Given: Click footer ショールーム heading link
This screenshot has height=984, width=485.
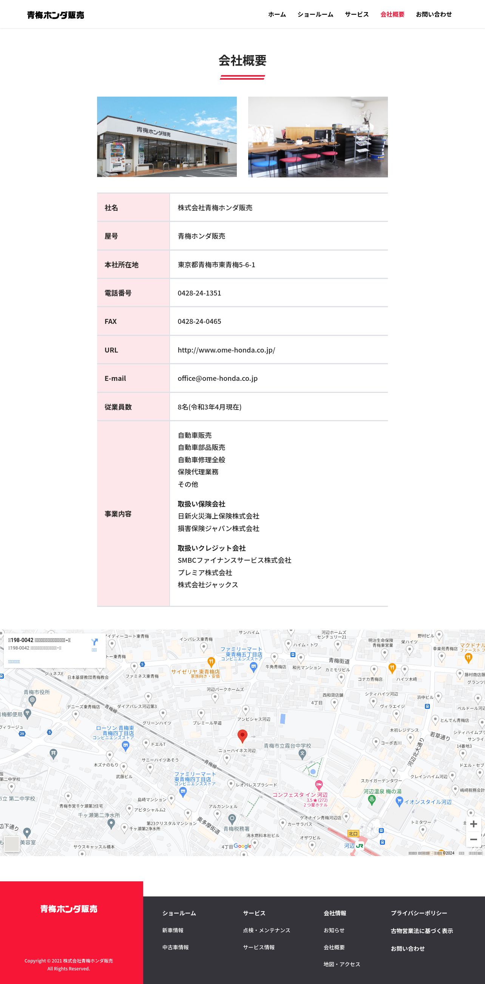Looking at the screenshot, I should 179,913.
